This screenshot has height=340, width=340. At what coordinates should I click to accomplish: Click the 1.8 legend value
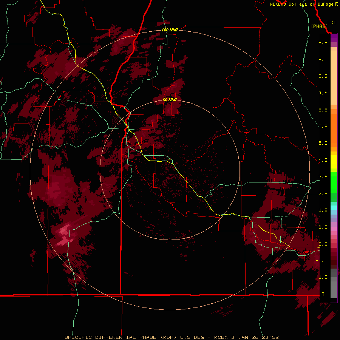[323, 210]
